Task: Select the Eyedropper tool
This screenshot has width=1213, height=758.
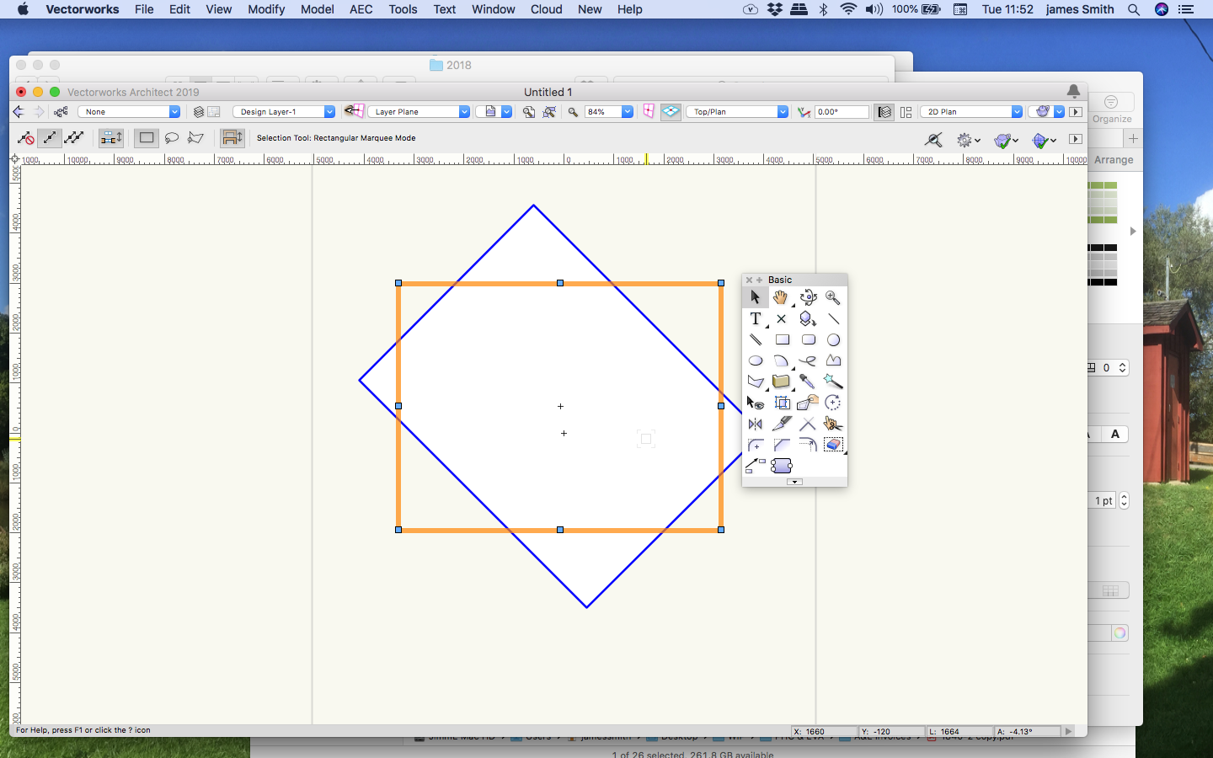Action: pos(807,382)
